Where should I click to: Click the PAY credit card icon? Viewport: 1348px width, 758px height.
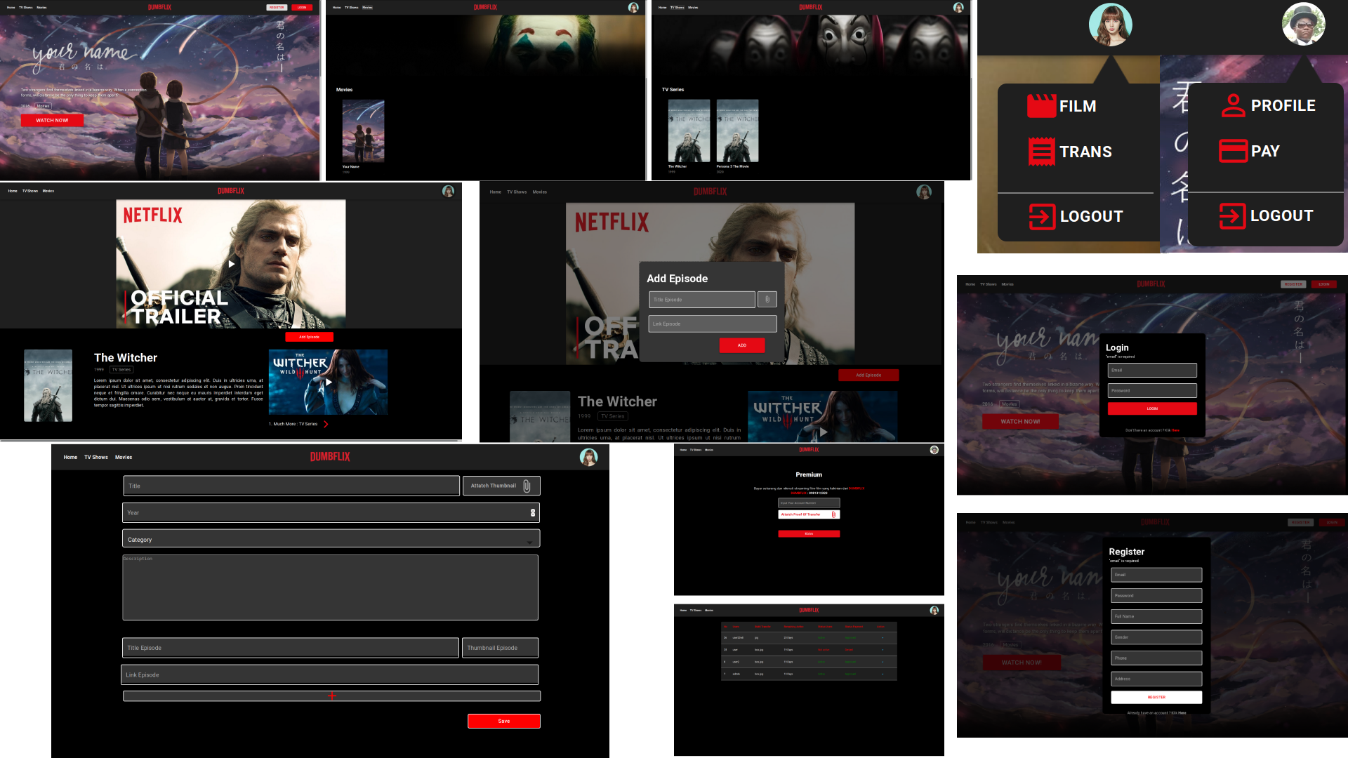(x=1233, y=151)
